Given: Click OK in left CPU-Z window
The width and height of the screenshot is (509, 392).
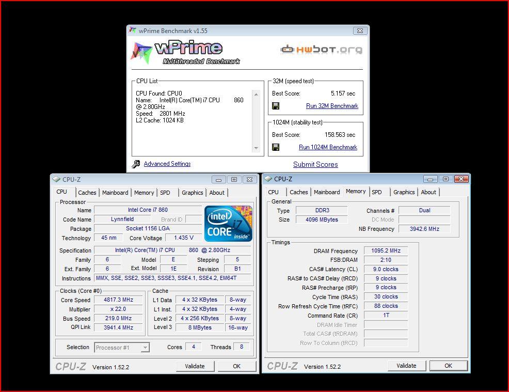Looking at the screenshot, I should click(x=236, y=366).
